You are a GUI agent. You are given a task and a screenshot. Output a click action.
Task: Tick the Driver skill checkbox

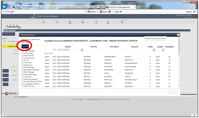coord(22,60)
